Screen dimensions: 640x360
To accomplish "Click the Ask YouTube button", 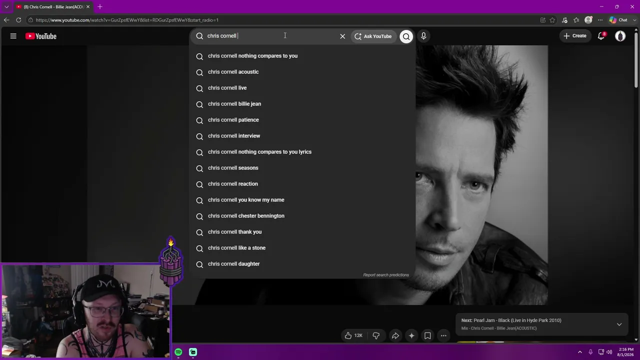I will pos(373,36).
